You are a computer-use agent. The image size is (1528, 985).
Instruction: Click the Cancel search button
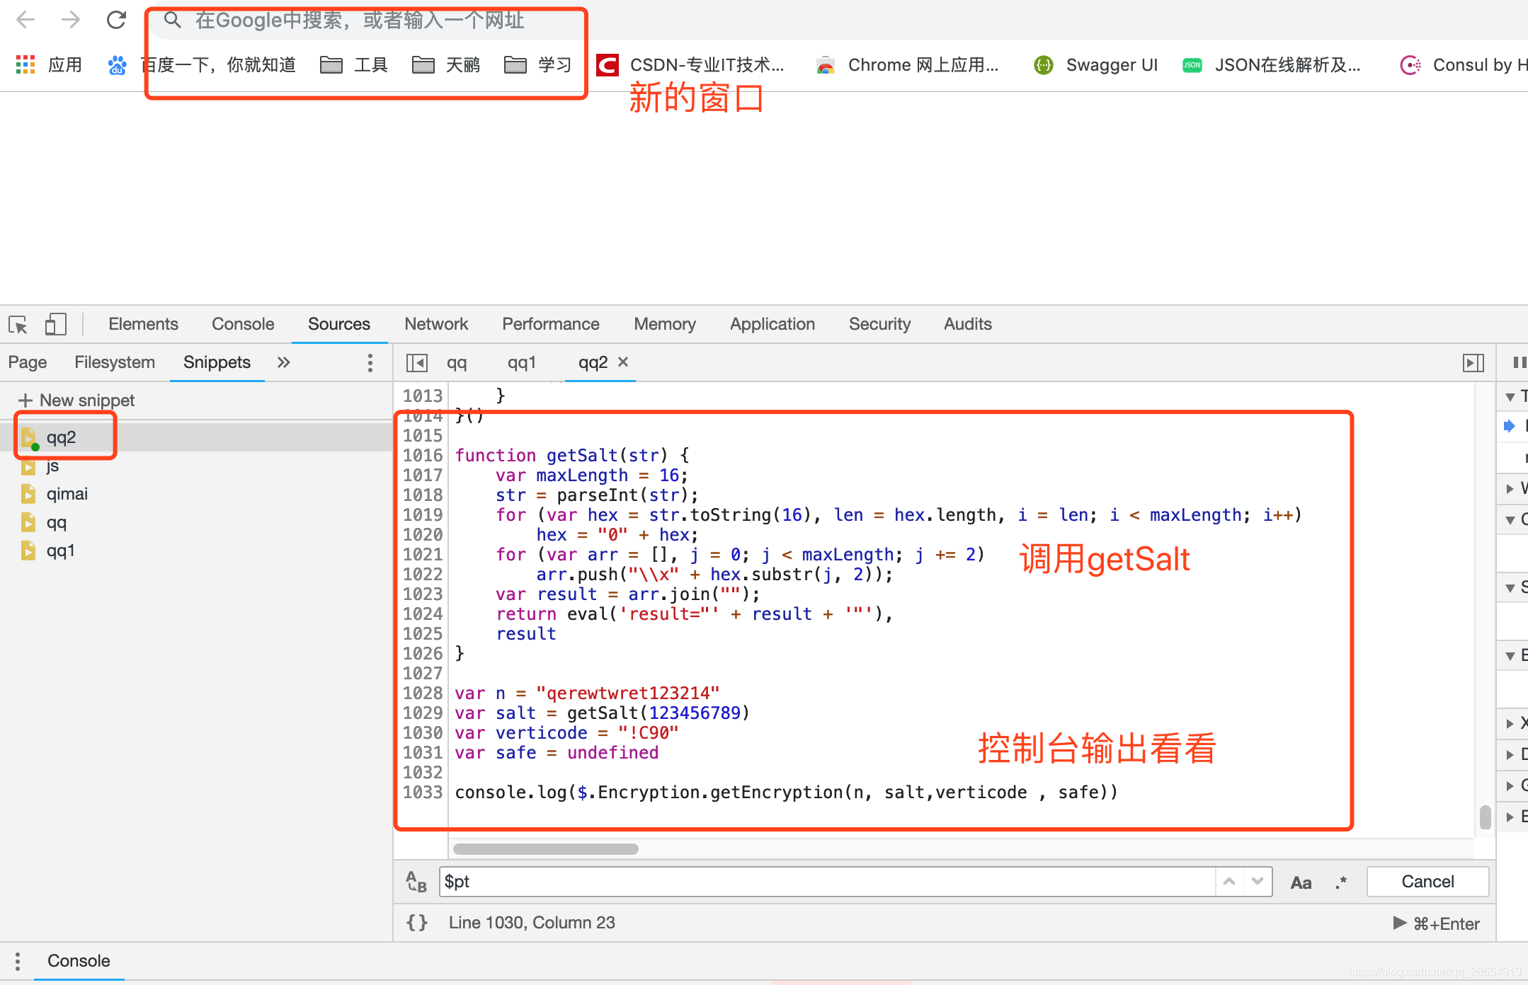(1427, 882)
